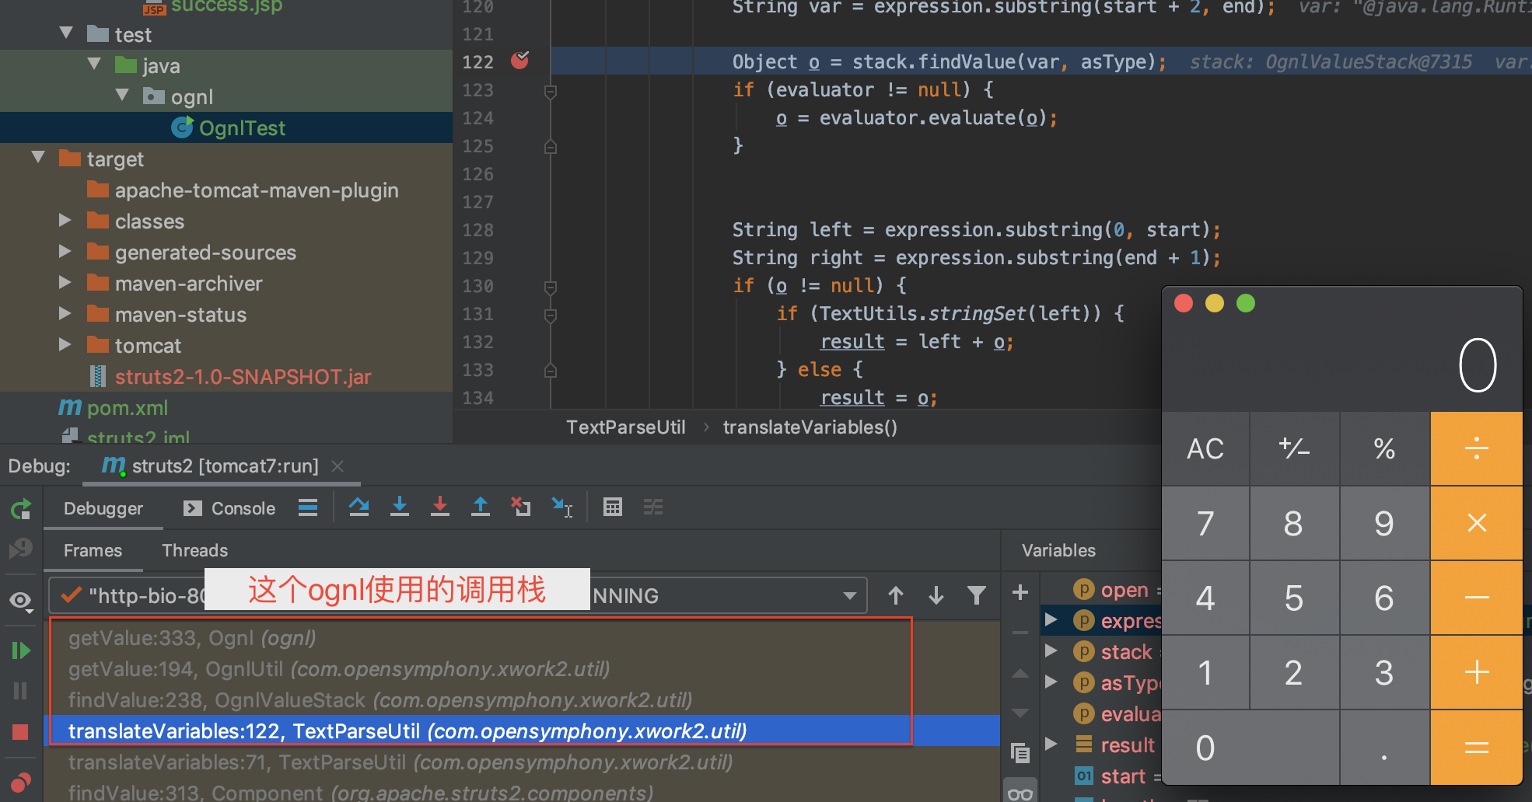Click the Step Into blue arrow
The height and width of the screenshot is (802, 1532).
[x=400, y=507]
